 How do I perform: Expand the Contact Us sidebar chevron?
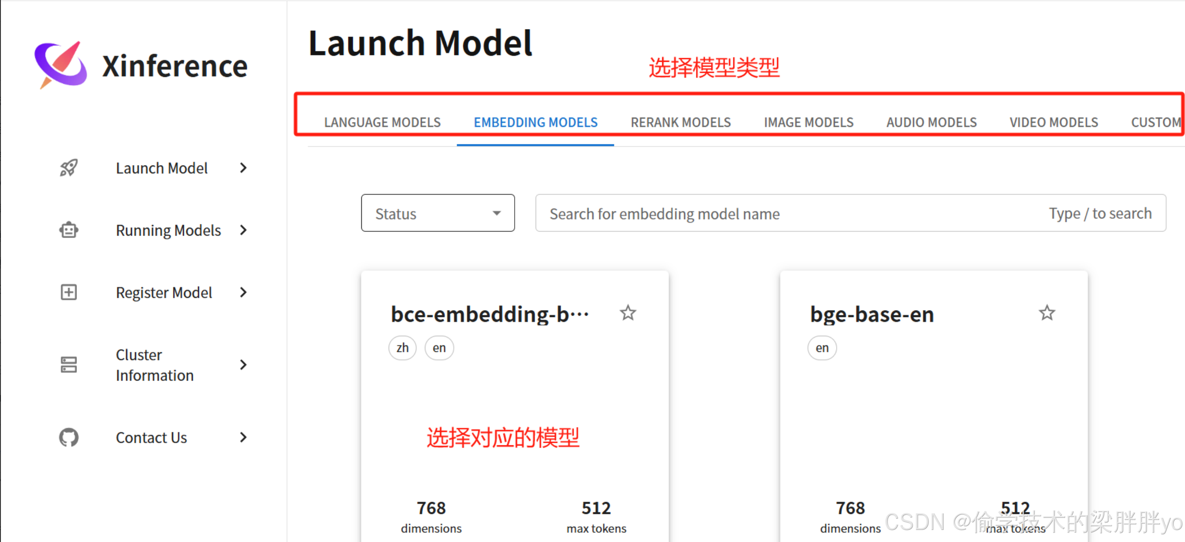tap(243, 437)
